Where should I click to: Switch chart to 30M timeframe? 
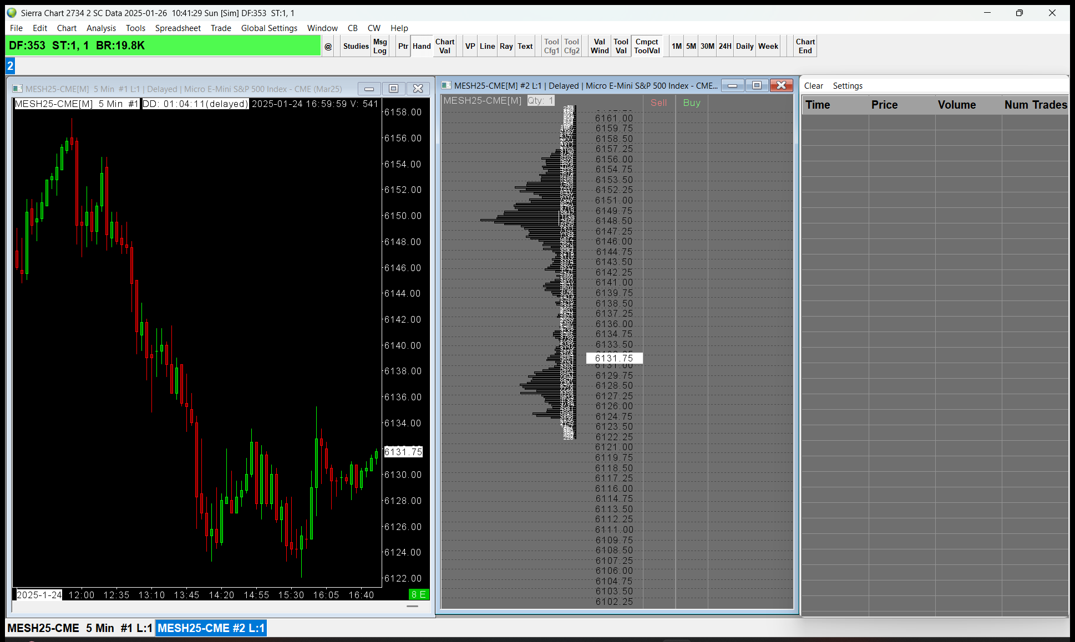(707, 46)
